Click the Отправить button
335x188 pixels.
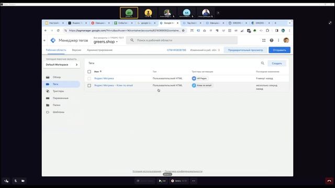tap(280, 50)
